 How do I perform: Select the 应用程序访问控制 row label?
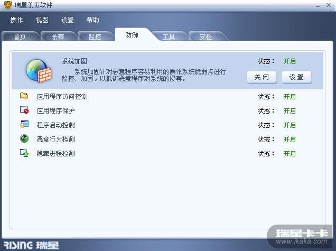pos(62,97)
